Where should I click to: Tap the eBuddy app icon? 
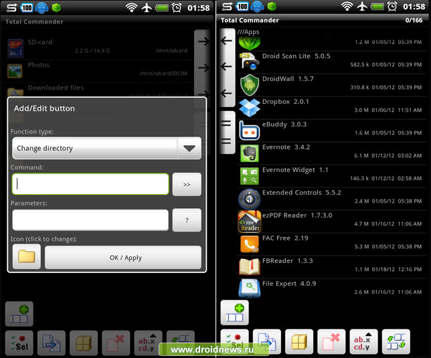(x=250, y=130)
